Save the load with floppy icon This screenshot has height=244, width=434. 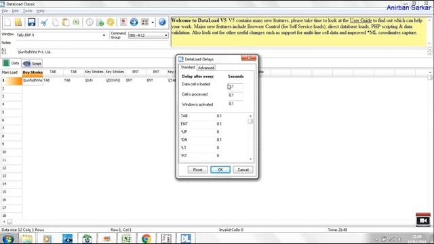click(x=32, y=22)
